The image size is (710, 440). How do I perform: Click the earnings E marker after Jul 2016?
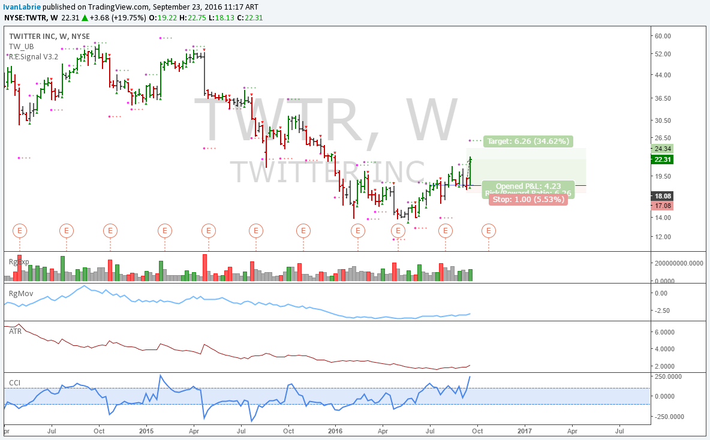click(x=446, y=231)
